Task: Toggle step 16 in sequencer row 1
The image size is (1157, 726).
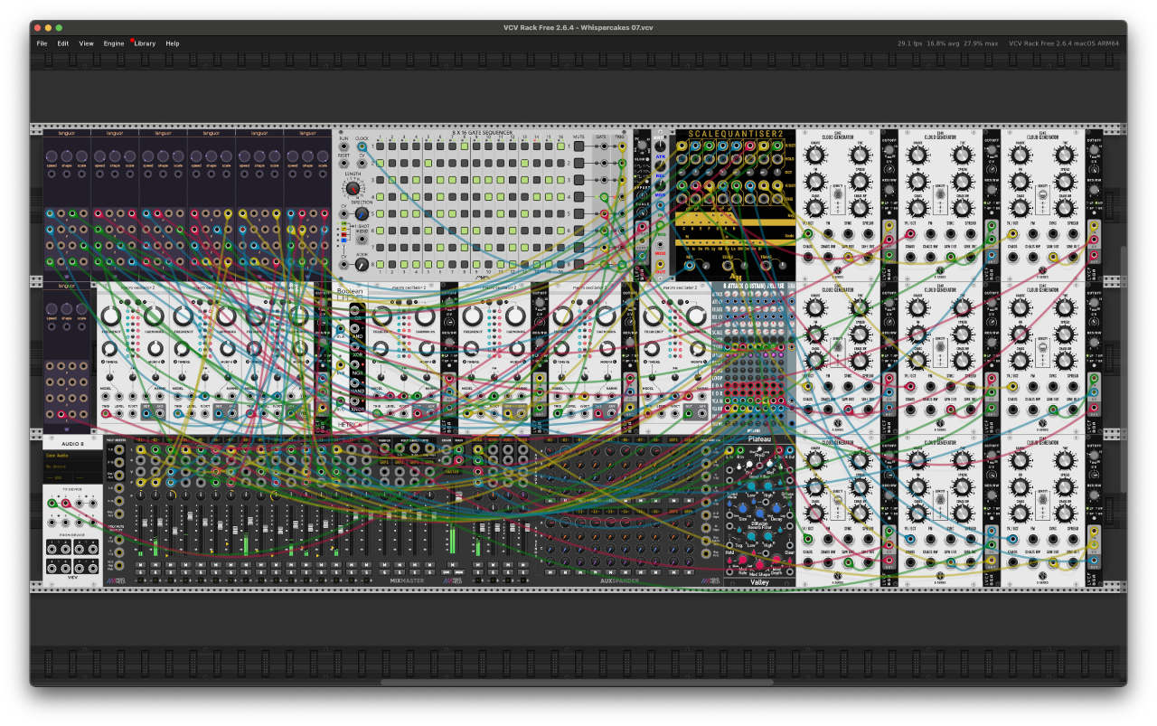Action: coord(560,146)
